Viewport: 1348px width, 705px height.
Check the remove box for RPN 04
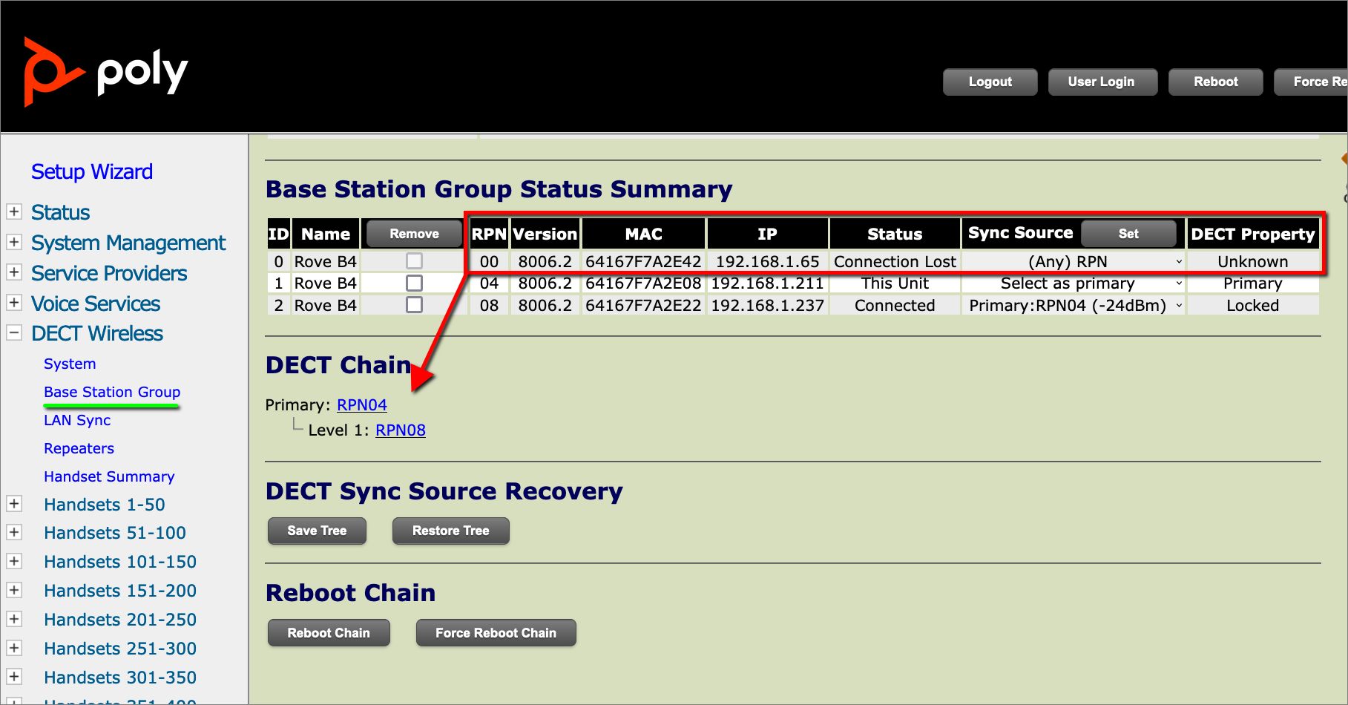[414, 283]
